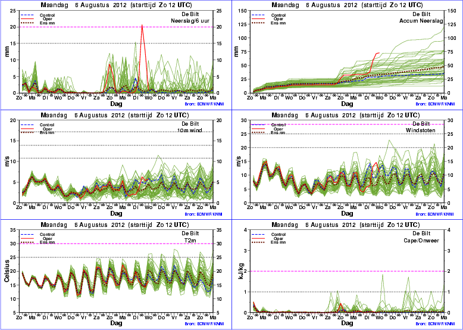Screen dimensions: 463x330
Task: Click the 'mm' axis label of Neerslag/6 uur chart
Action: [x=7, y=52]
